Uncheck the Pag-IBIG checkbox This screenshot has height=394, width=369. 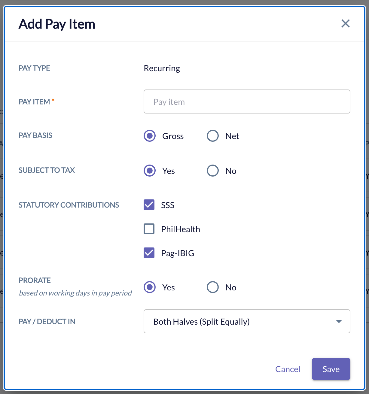pos(149,253)
